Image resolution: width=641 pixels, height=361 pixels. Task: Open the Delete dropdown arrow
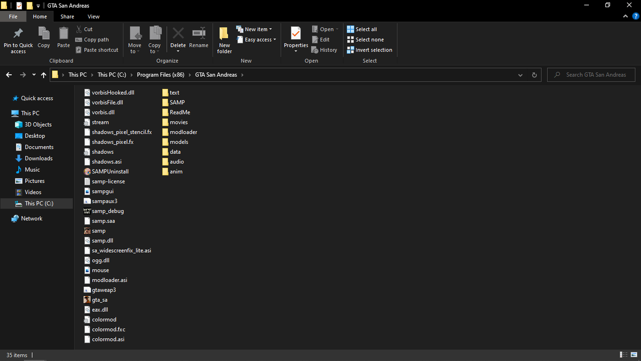click(x=178, y=51)
